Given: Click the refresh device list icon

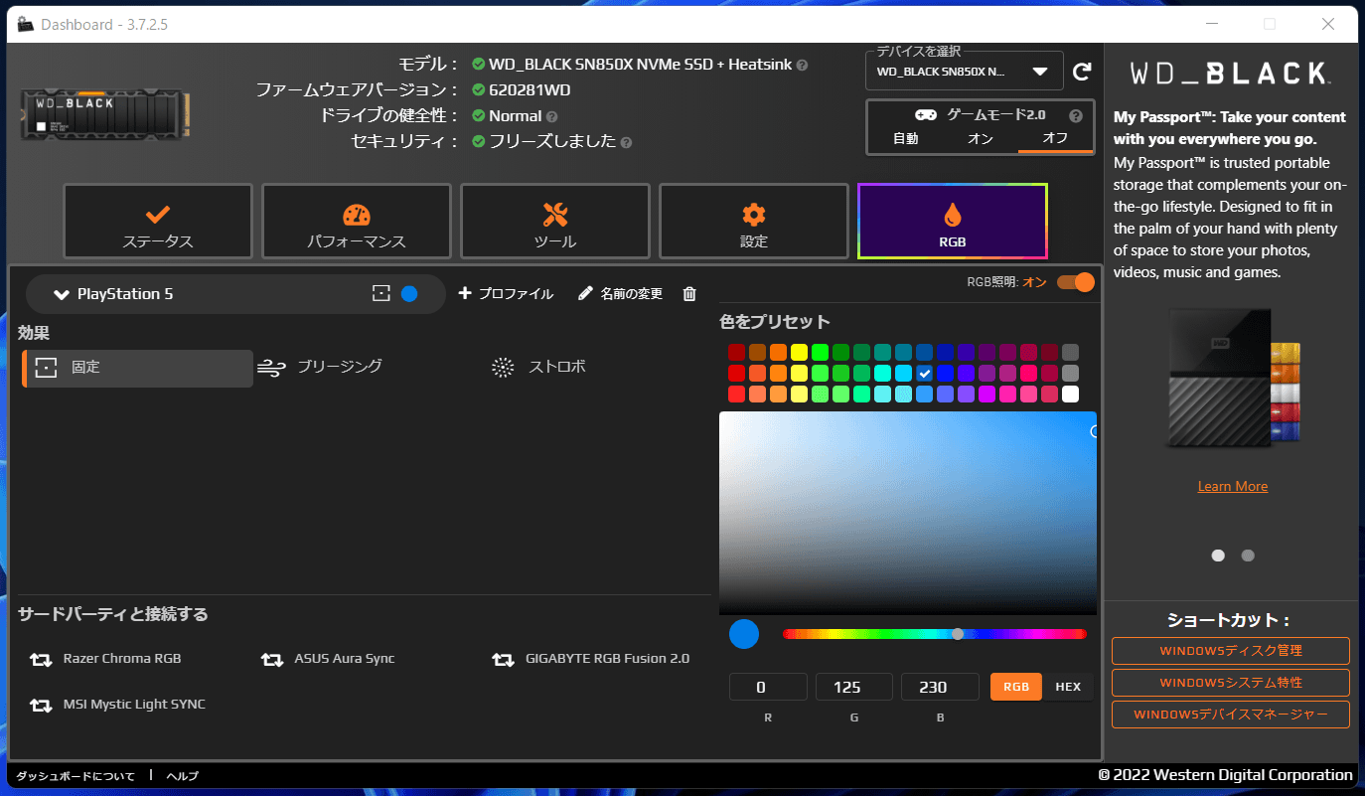Looking at the screenshot, I should pyautogui.click(x=1083, y=72).
